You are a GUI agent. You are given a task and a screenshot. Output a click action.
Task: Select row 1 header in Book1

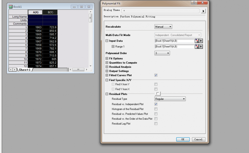18,27
